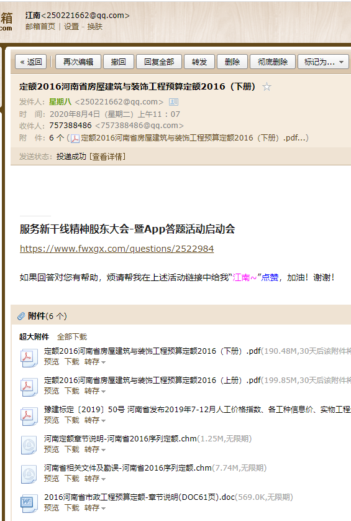Click PDF icon for 豫建标定 attachment
This screenshot has height=521, width=351.
tap(29, 417)
